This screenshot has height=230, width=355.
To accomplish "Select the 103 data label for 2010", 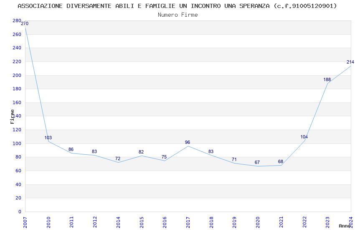I will point(48,138).
